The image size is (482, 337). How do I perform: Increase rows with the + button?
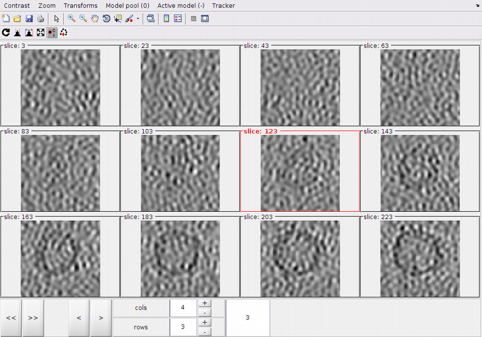[x=205, y=322]
